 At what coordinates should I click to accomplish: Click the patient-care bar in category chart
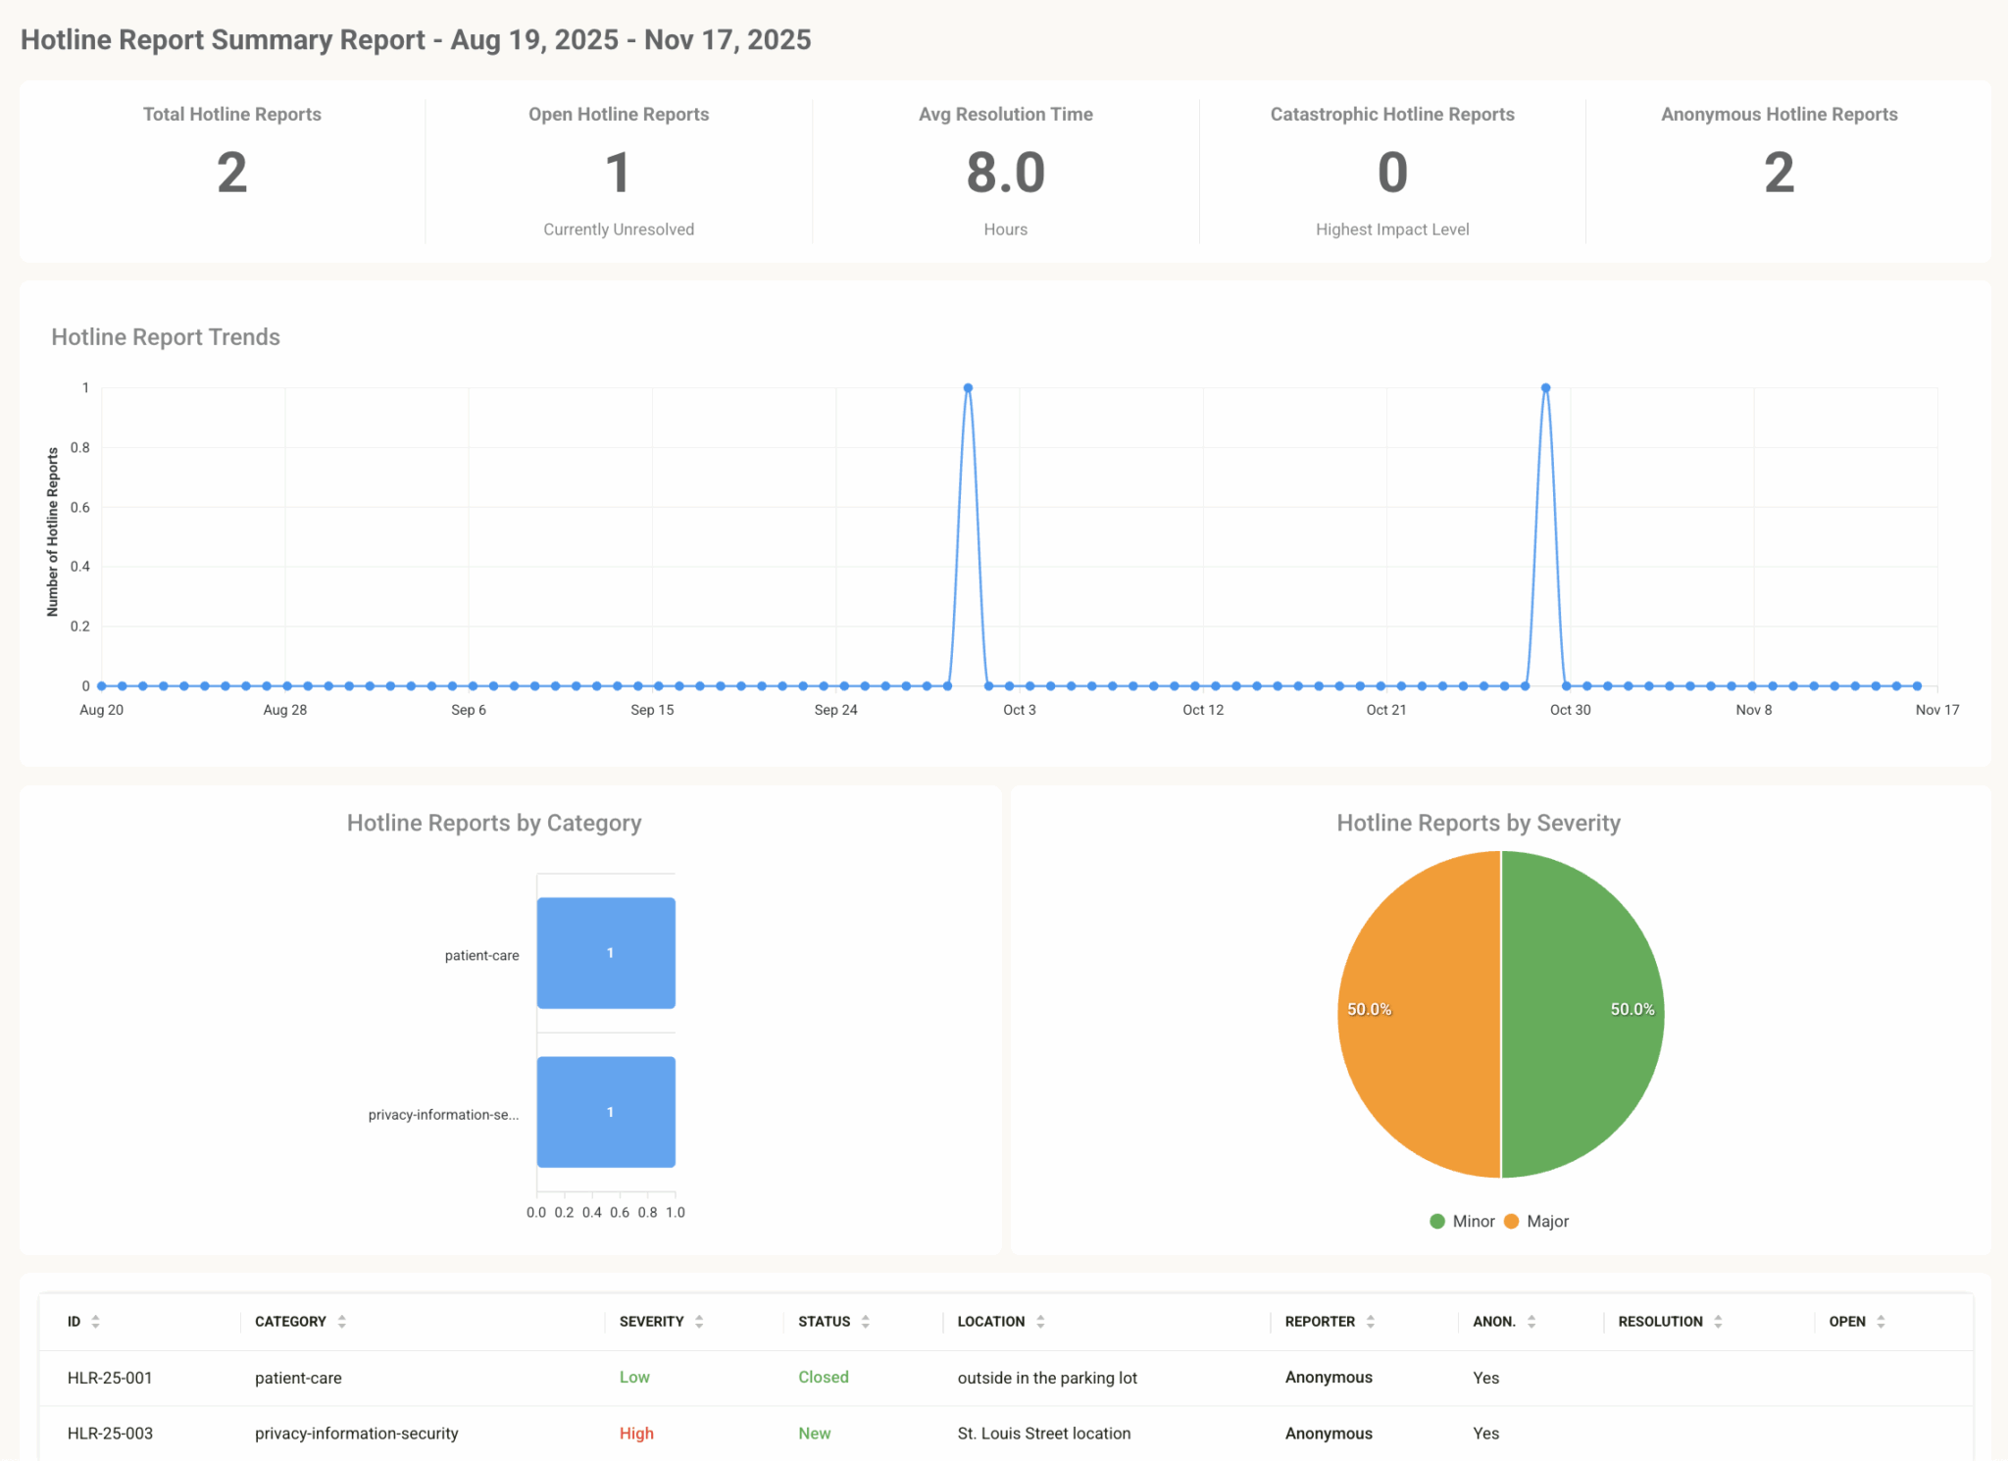605,952
